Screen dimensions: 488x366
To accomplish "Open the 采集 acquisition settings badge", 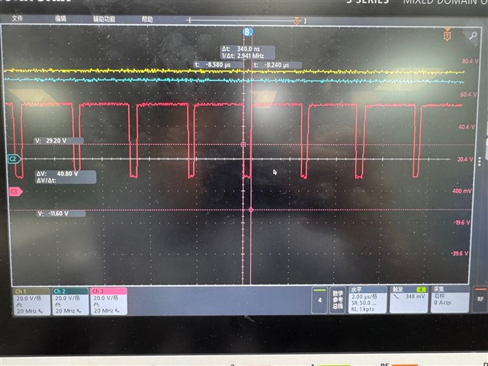I will (450, 300).
